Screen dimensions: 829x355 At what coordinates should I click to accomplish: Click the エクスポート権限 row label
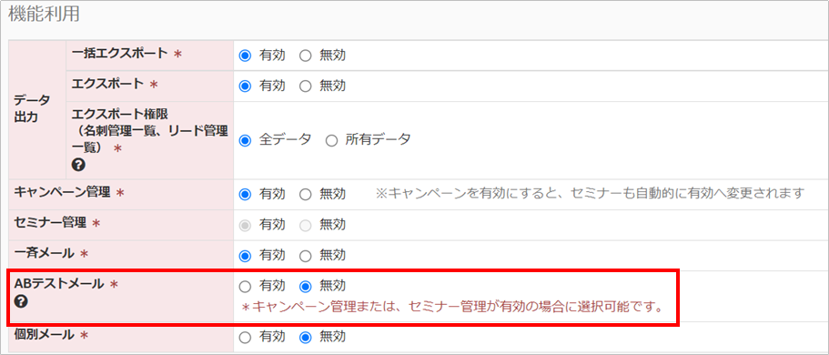click(x=149, y=132)
